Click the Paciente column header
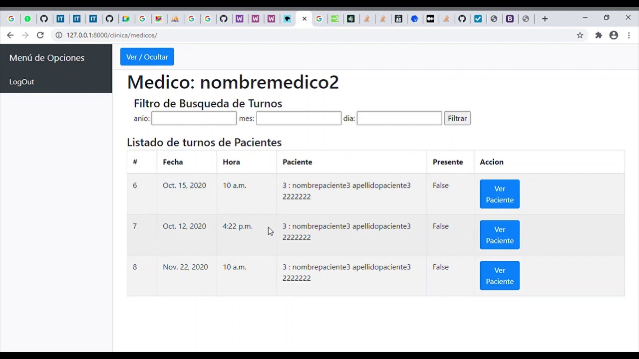Image resolution: width=639 pixels, height=359 pixels. tap(297, 162)
